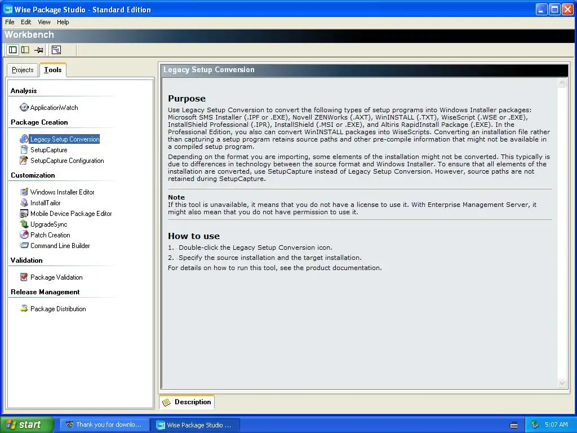Click the InstallTailor icon

[x=24, y=202]
